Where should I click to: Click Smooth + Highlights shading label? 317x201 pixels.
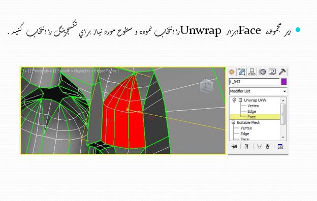click(87, 71)
